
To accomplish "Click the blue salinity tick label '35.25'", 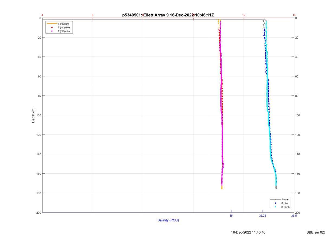I will point(262,216).
